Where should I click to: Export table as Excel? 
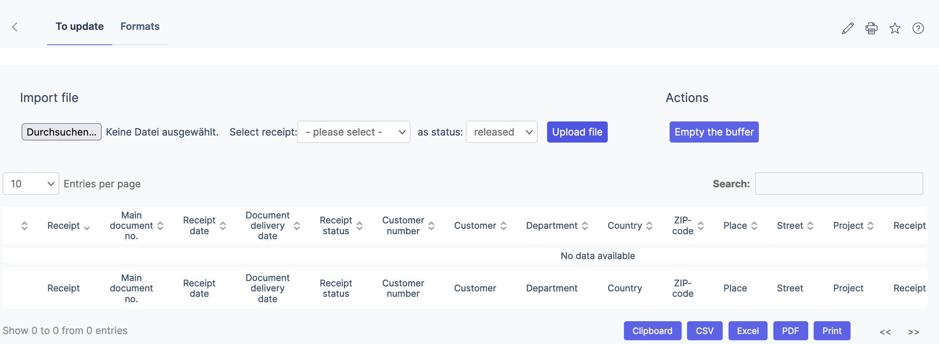click(x=748, y=331)
